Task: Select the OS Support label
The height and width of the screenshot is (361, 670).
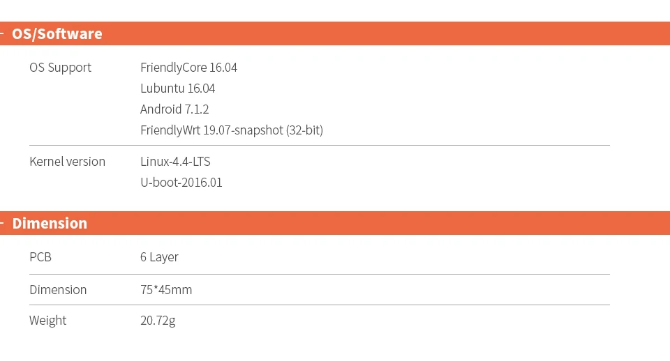Action: 60,68
